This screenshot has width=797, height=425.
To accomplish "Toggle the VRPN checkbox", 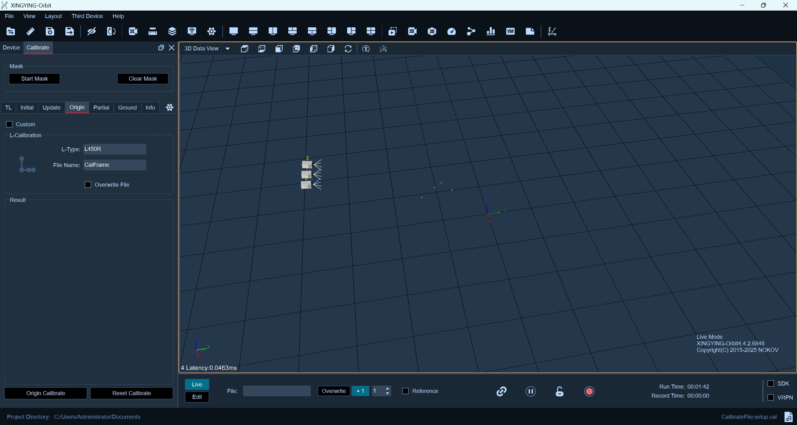I will 771,398.
